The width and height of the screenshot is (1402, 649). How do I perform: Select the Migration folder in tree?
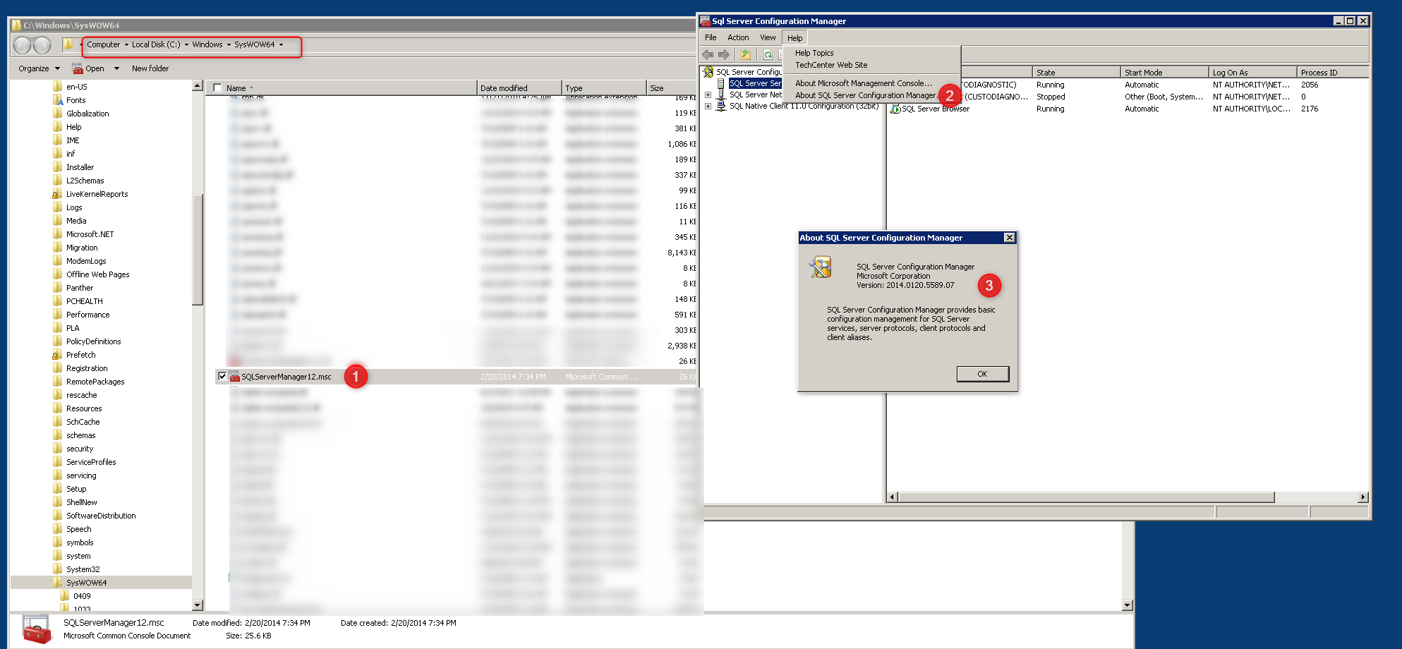point(82,248)
